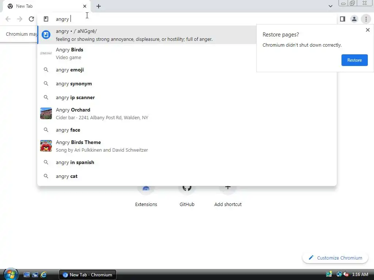Select the angry cat suggestion
Screen dimensions: 374x280
pos(187,176)
